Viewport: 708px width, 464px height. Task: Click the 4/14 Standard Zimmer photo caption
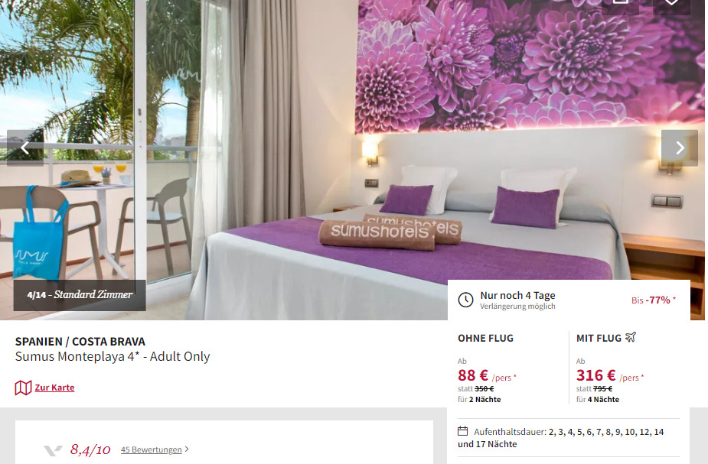tap(80, 295)
